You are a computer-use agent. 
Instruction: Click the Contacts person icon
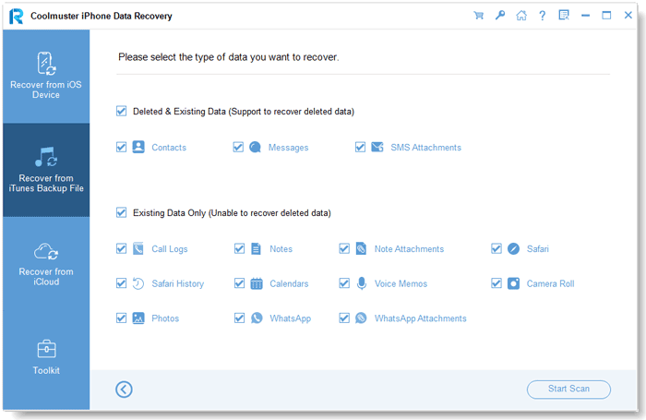tap(138, 147)
